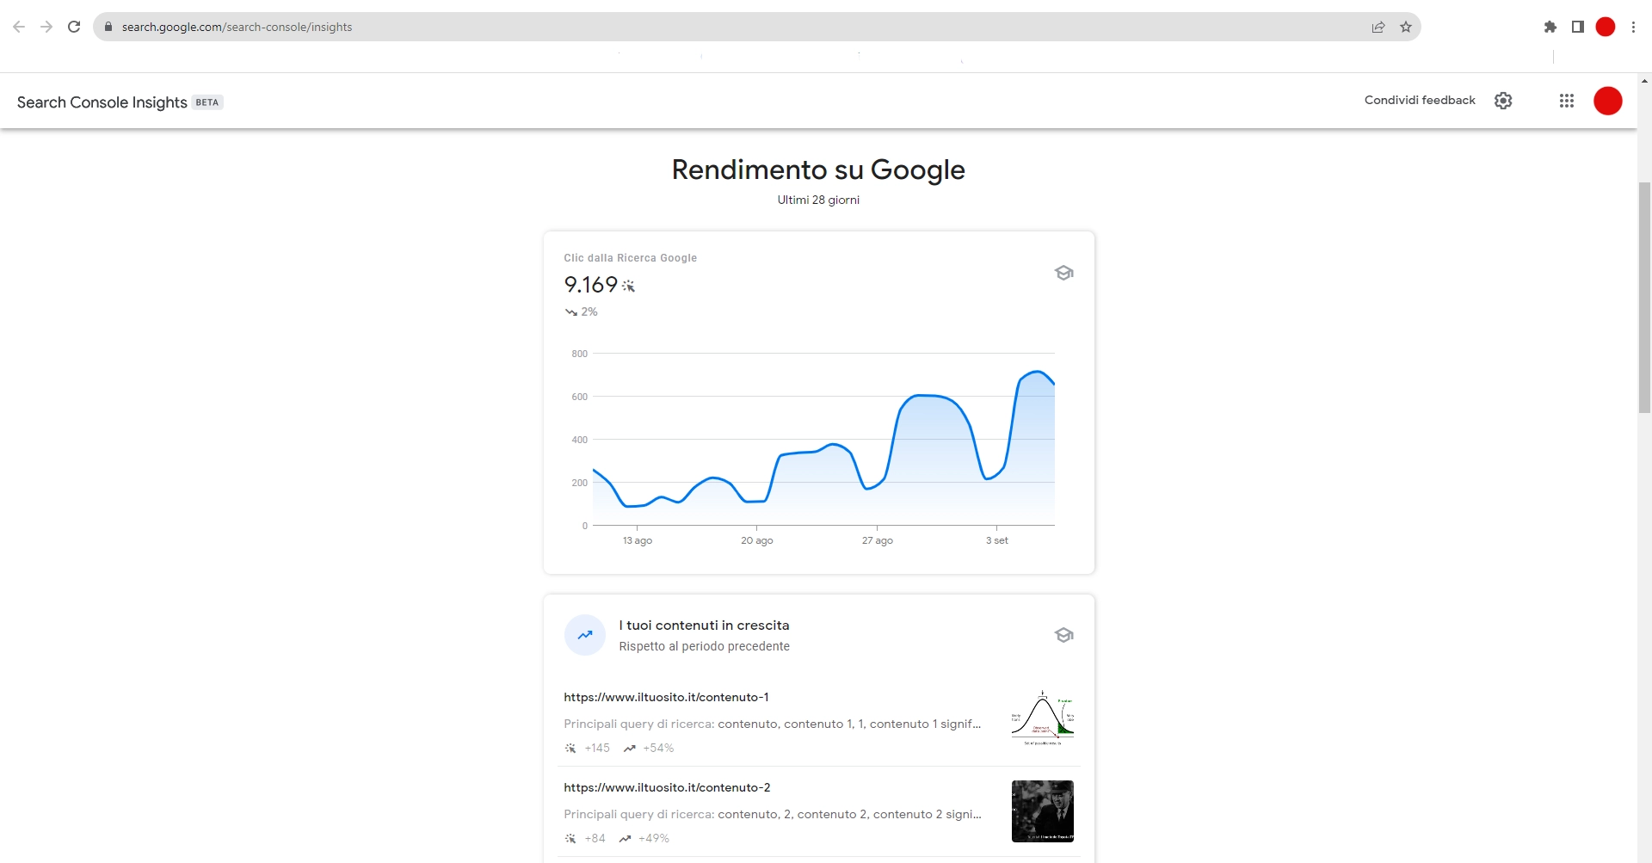Image resolution: width=1652 pixels, height=863 pixels.
Task: Toggle the browser side panel icon
Action: (1578, 27)
